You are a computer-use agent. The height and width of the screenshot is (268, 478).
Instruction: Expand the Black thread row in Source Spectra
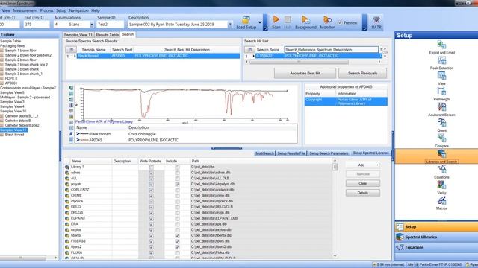pyautogui.click(x=75, y=56)
